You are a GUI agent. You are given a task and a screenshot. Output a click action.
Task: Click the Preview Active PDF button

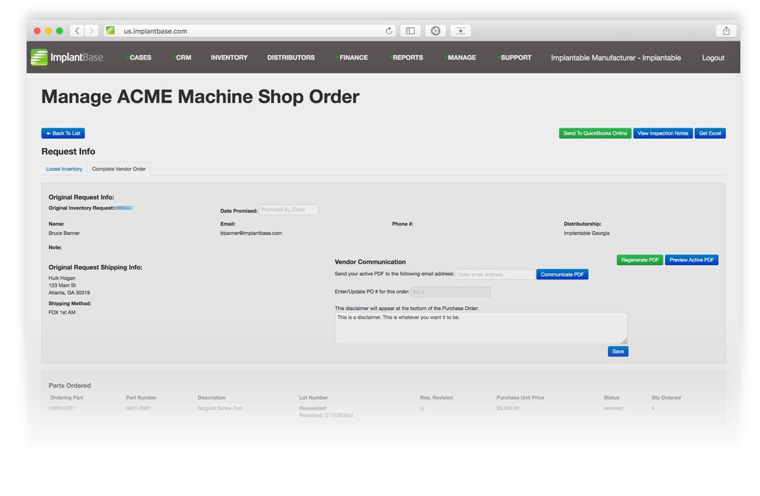click(692, 260)
